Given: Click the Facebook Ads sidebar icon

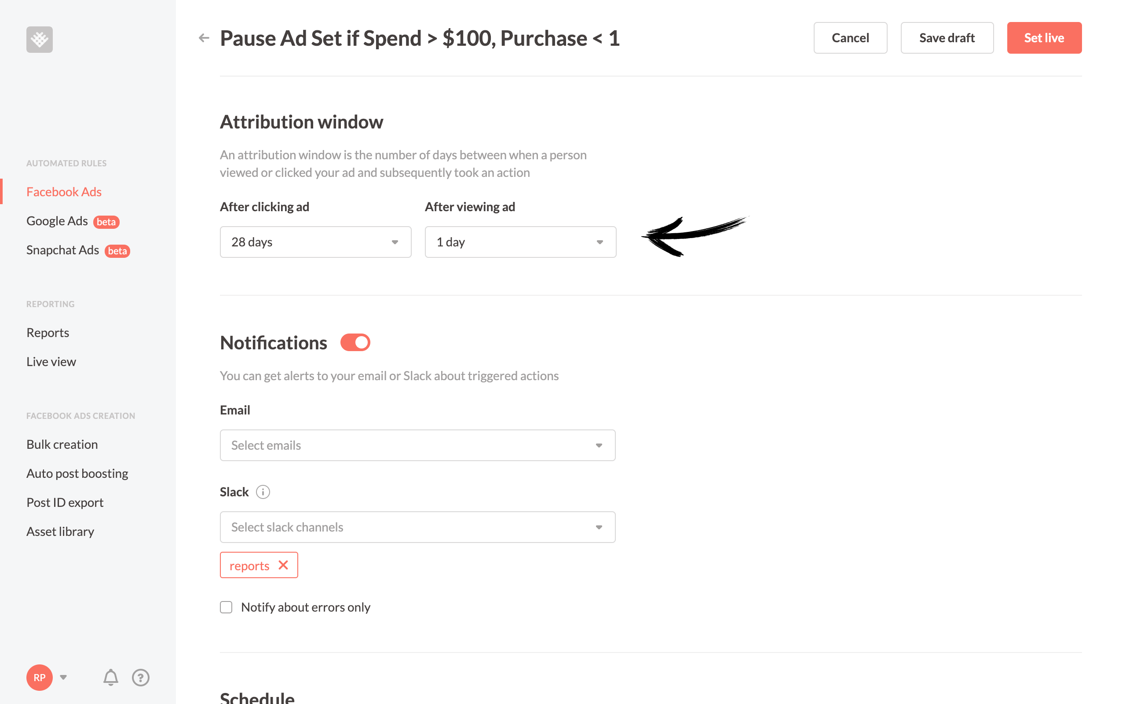Looking at the screenshot, I should coord(63,191).
